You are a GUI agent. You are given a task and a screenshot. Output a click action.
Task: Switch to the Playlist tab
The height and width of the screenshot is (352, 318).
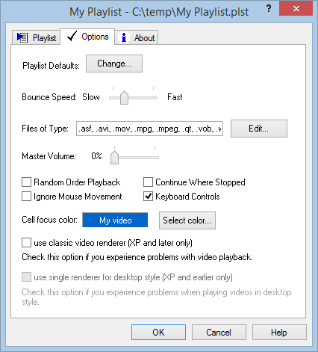37,37
